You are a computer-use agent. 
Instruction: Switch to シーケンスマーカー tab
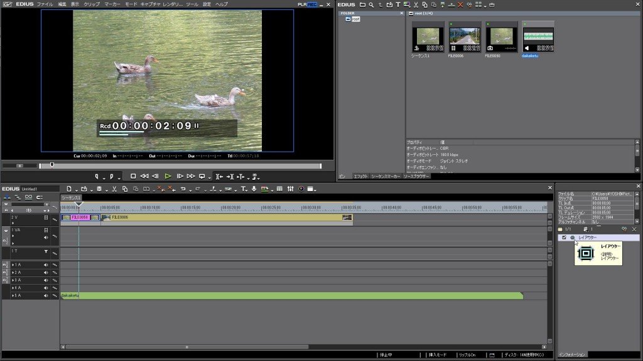pos(386,176)
